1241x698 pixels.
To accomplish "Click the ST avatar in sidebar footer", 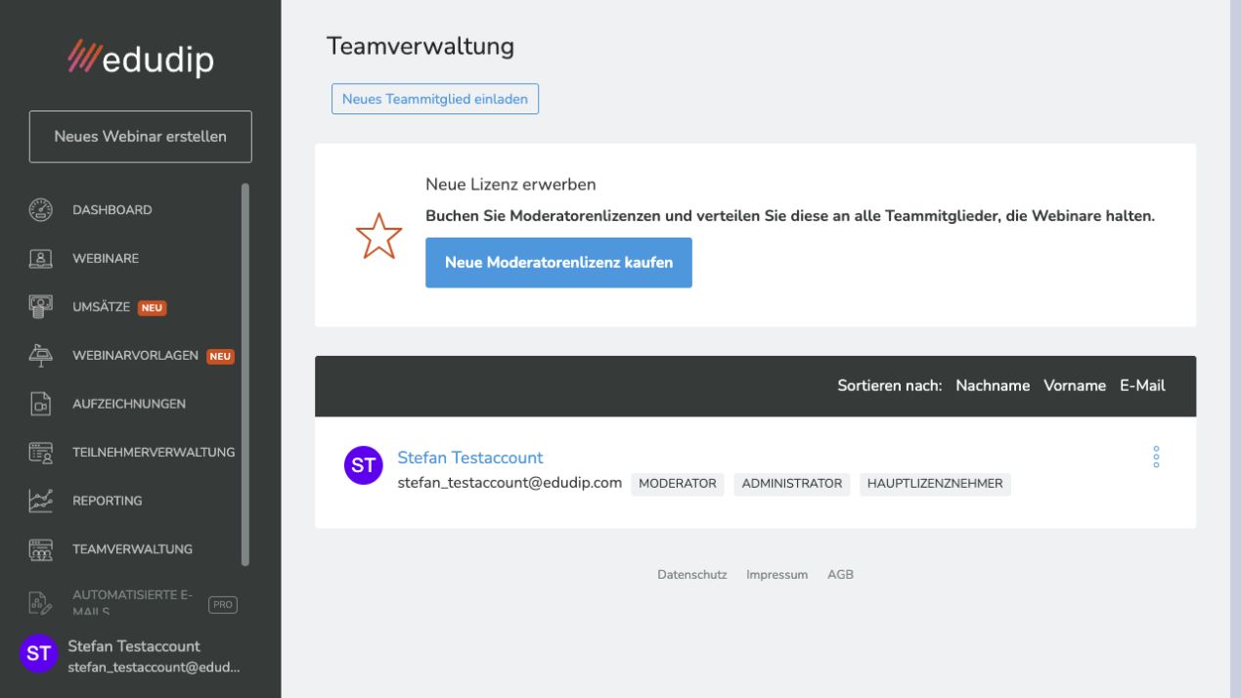I will tap(39, 654).
